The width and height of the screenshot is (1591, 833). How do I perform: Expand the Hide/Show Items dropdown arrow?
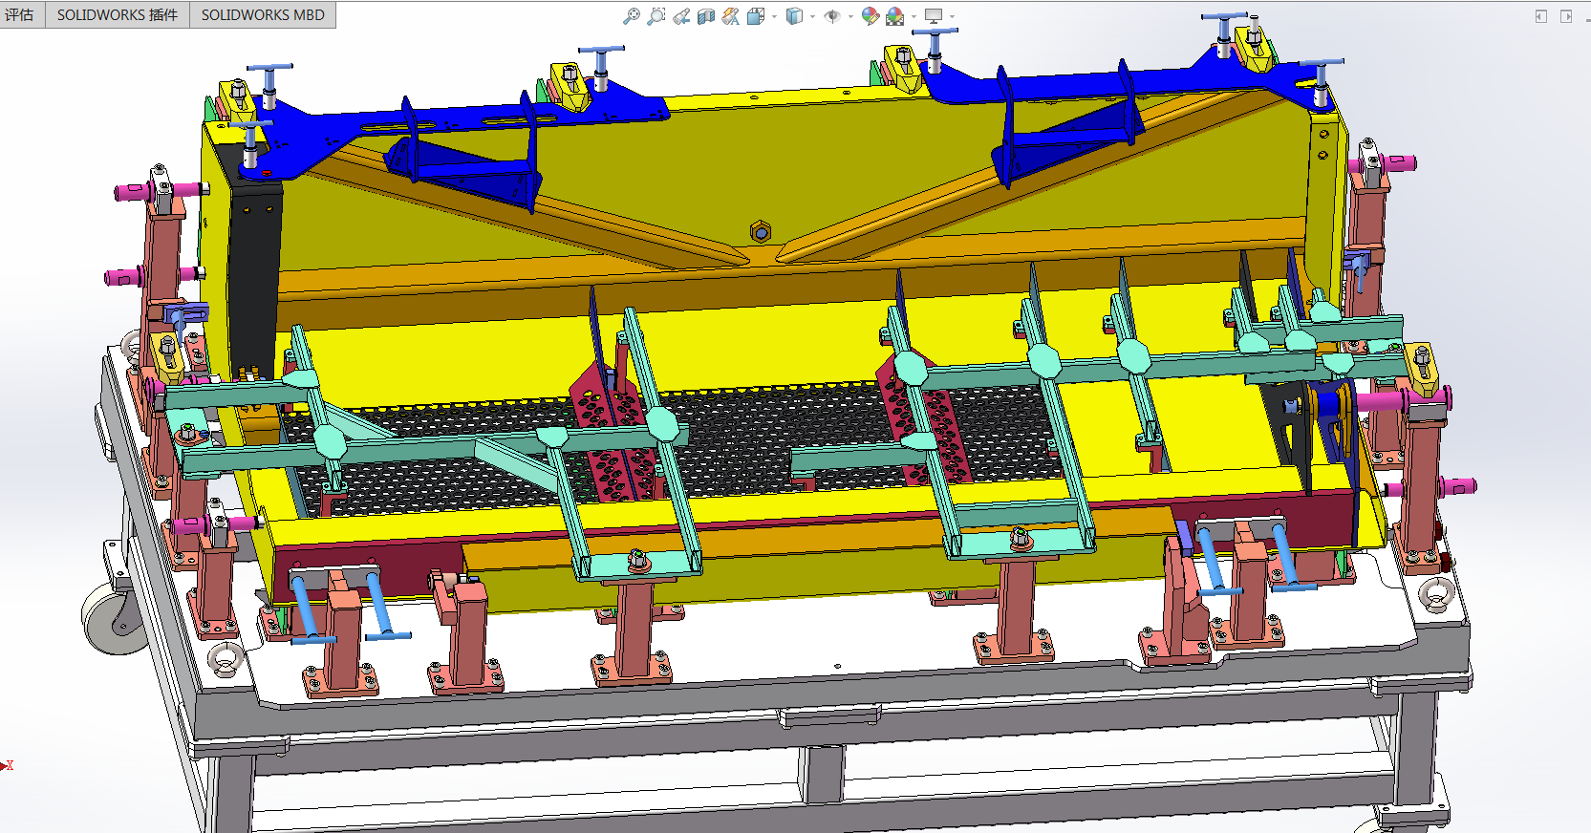coord(850,16)
